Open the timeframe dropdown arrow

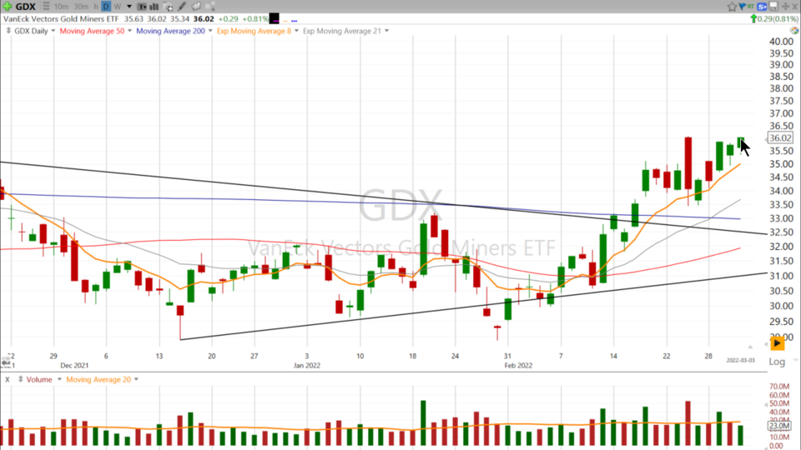(129, 7)
